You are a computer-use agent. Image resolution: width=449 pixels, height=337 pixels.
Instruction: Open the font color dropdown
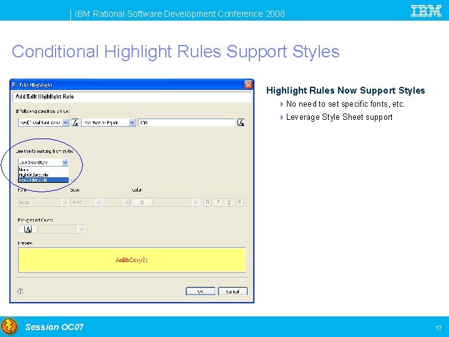tap(195, 202)
